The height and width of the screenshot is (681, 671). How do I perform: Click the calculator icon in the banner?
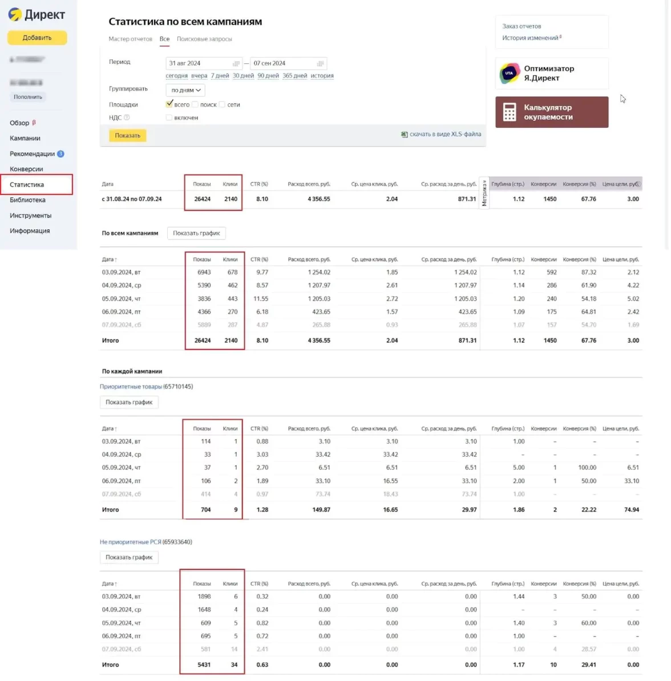pyautogui.click(x=510, y=112)
